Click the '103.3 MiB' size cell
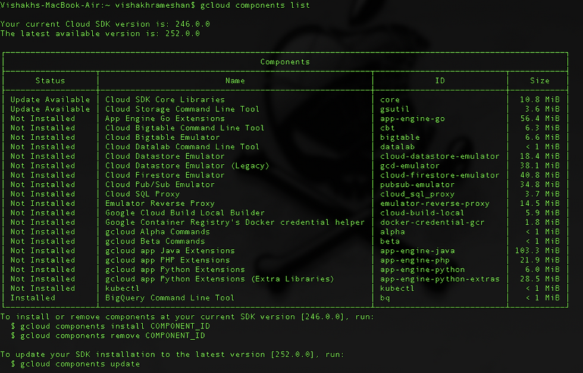The height and width of the screenshot is (373, 583). [537, 251]
